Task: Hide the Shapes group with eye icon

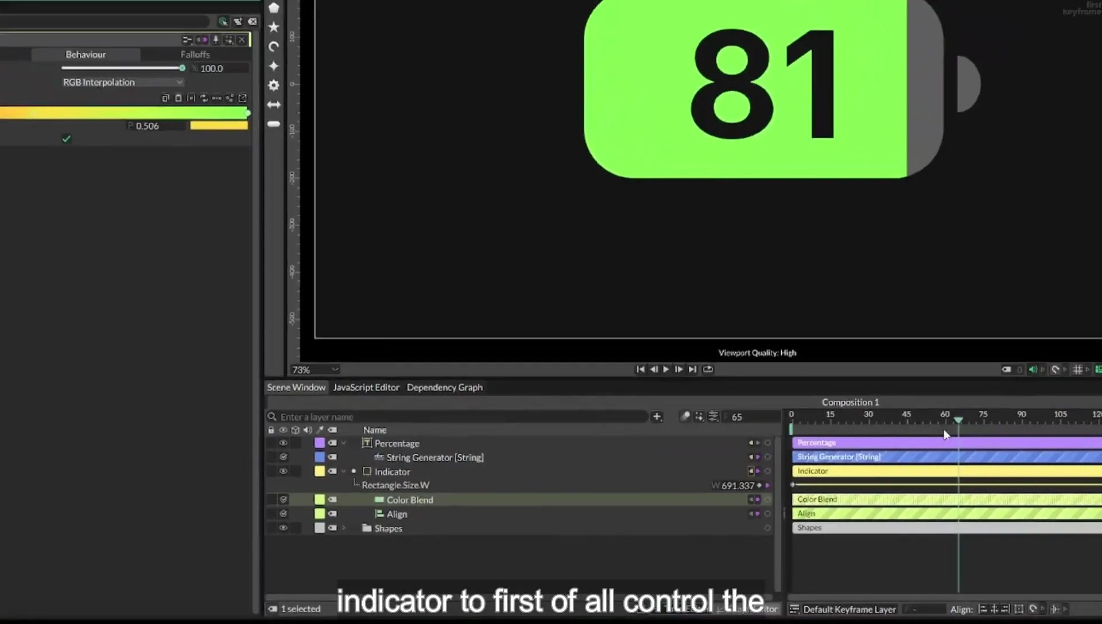Action: (x=283, y=528)
